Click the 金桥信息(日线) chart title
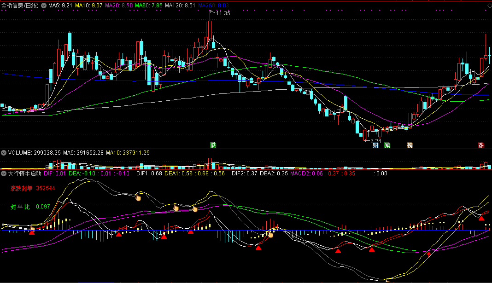This screenshot has width=492, height=283. click(x=20, y=6)
